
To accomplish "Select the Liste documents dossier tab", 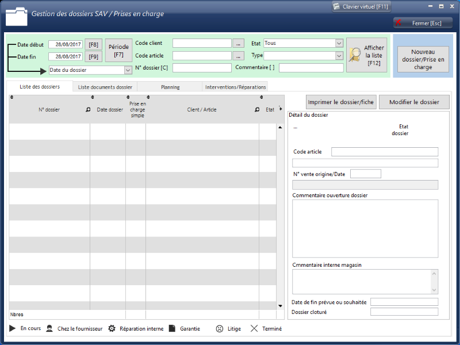I will [105, 87].
